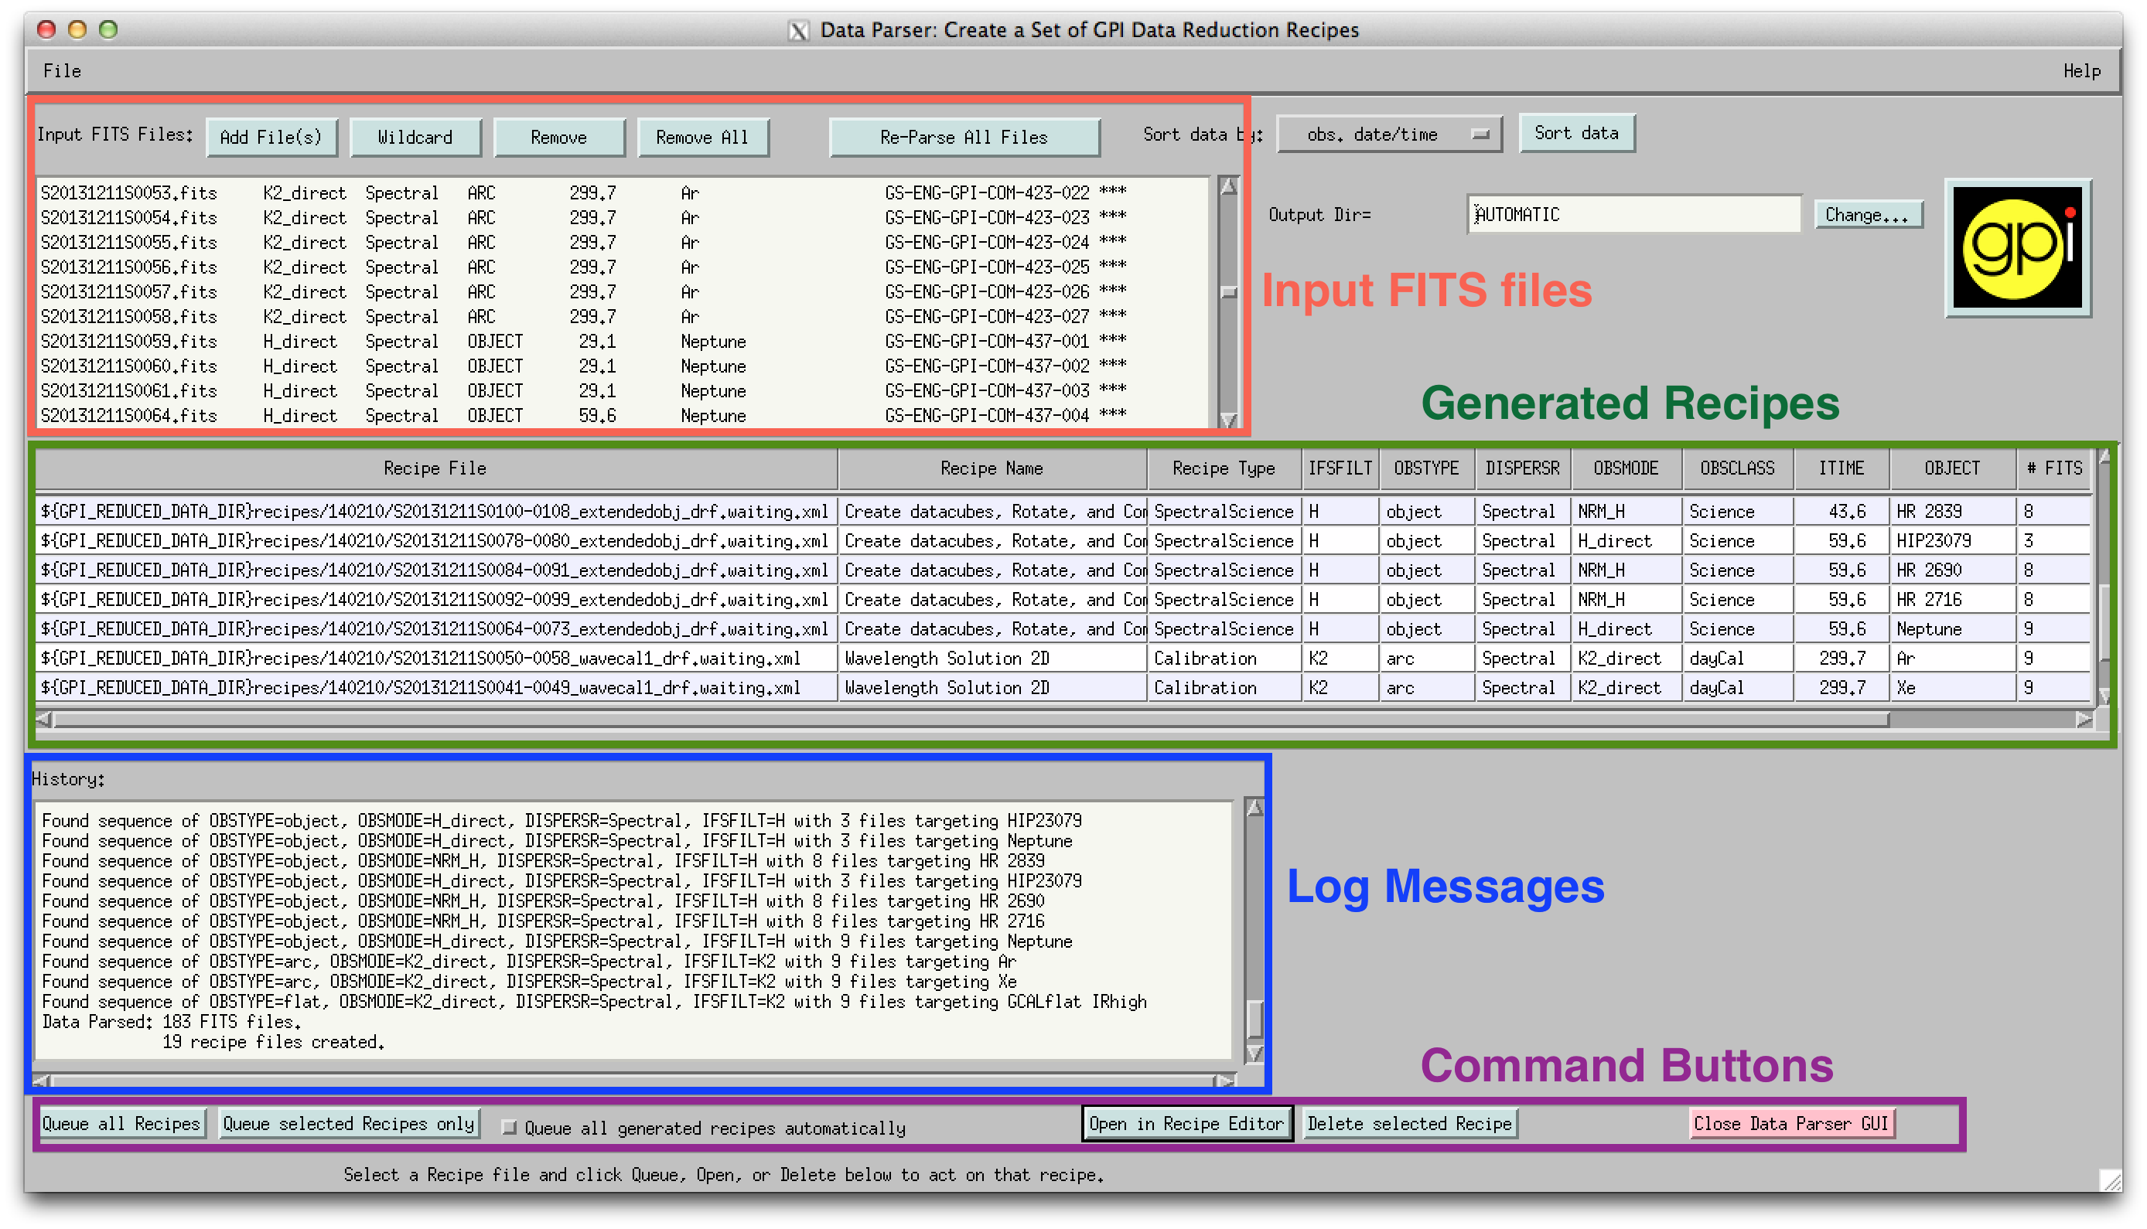This screenshot has width=2147, height=1229.
Task: Open the File menu
Action: point(62,71)
